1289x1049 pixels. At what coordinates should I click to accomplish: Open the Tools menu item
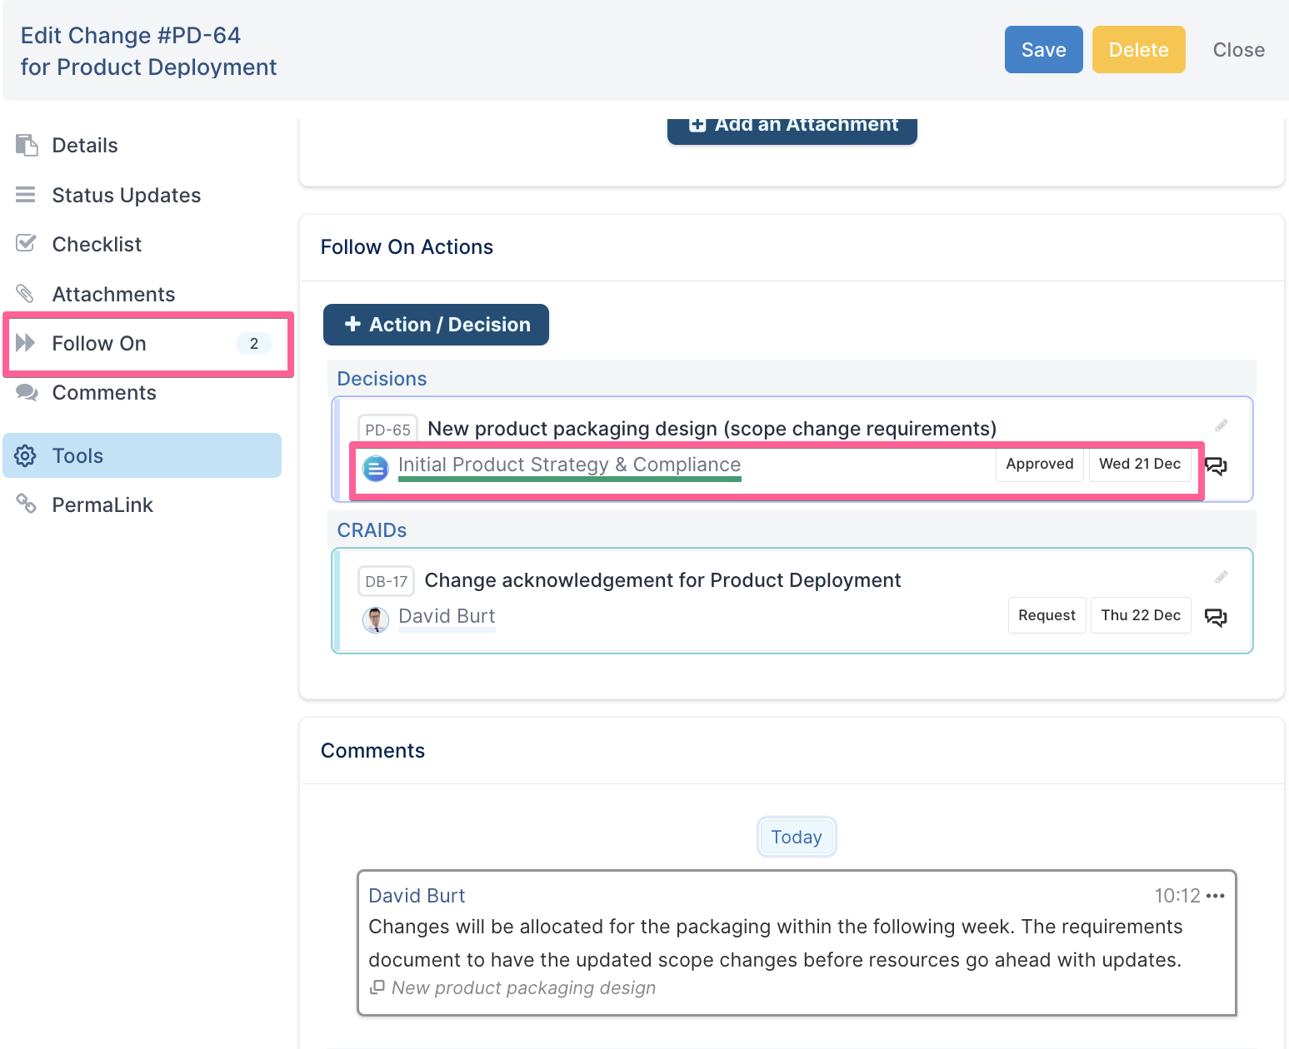pos(77,456)
